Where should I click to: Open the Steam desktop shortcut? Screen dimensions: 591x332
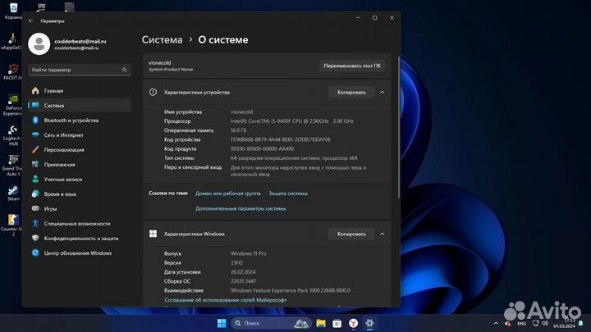14,193
